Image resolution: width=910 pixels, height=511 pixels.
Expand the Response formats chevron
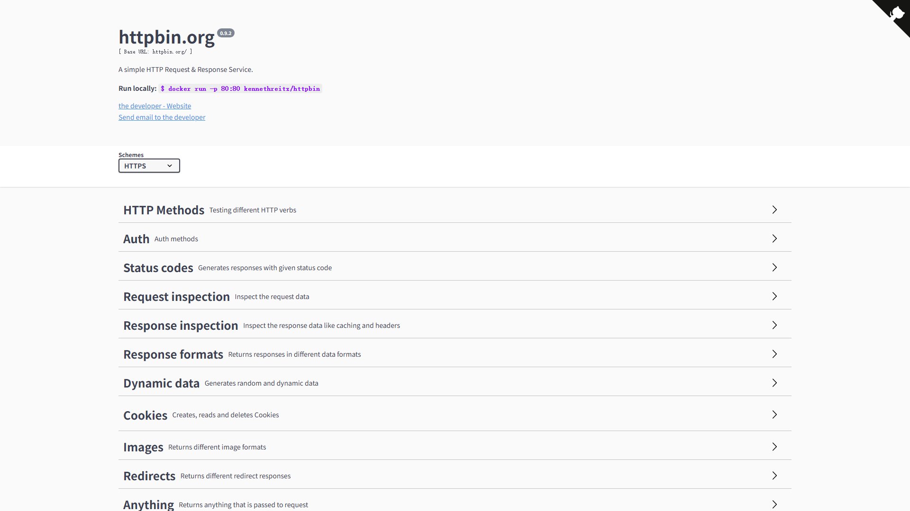click(774, 354)
